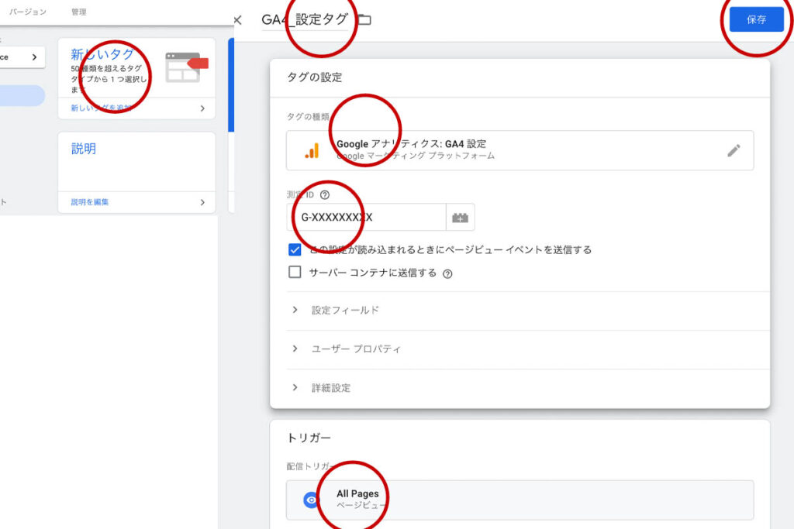Screen dimensions: 794x529
Task: Click 新しいタグ card heading
Action: [102, 54]
